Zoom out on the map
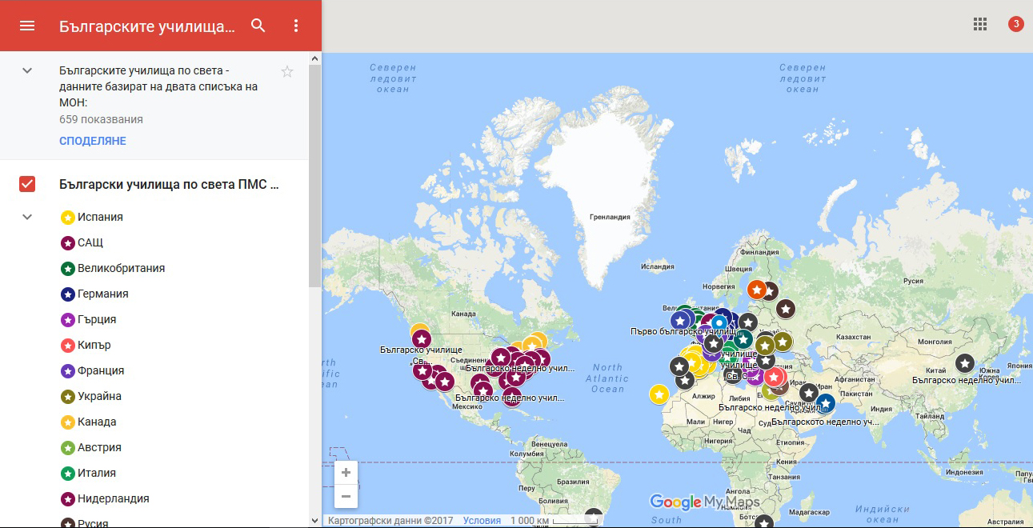1033x528 pixels. click(x=346, y=497)
